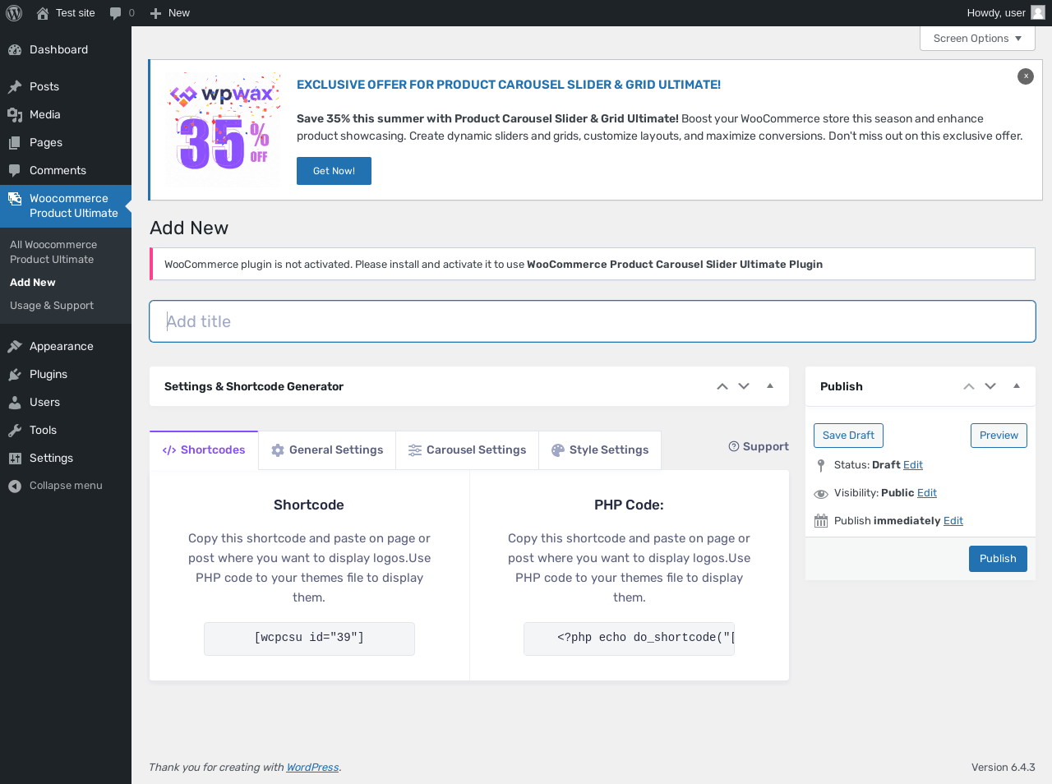Switch to the Shortcodes tab
Screen dimensions: 1052x784
(x=204, y=450)
